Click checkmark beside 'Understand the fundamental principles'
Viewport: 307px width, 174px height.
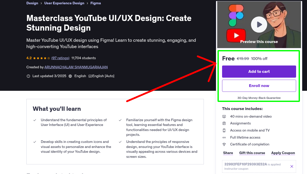(x=35, y=120)
